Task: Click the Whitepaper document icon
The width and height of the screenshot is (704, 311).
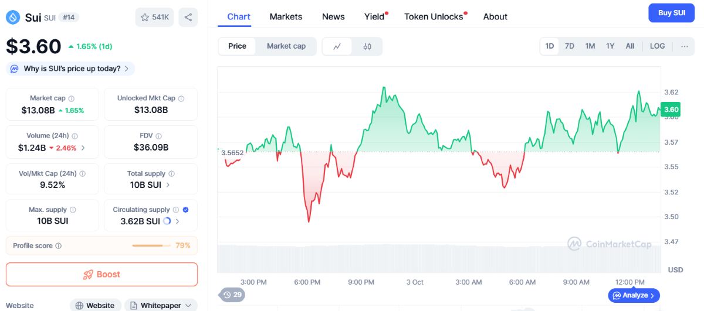Action: 134,306
